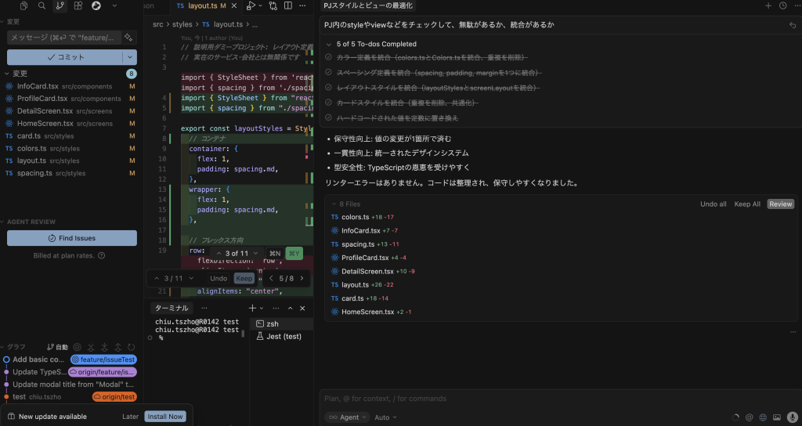Open chat history clock icon
This screenshot has width=802, height=426.
pyautogui.click(x=783, y=5)
